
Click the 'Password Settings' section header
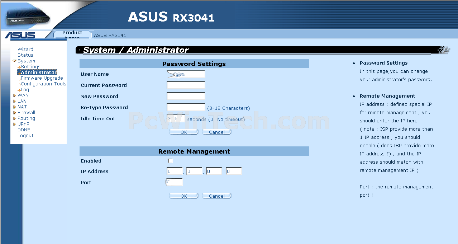tap(194, 64)
